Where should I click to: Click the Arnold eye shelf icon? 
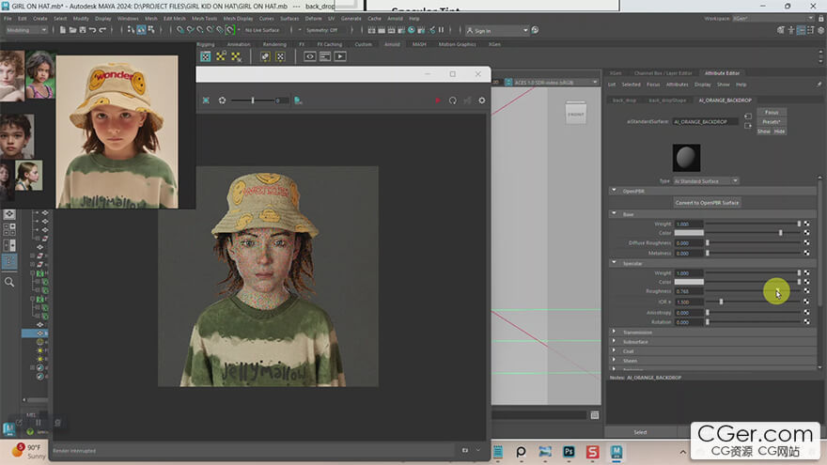pyautogui.click(x=309, y=56)
